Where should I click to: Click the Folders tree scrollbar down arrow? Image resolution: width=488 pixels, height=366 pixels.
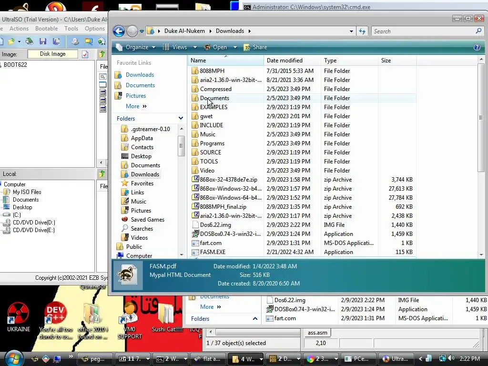tap(182, 255)
